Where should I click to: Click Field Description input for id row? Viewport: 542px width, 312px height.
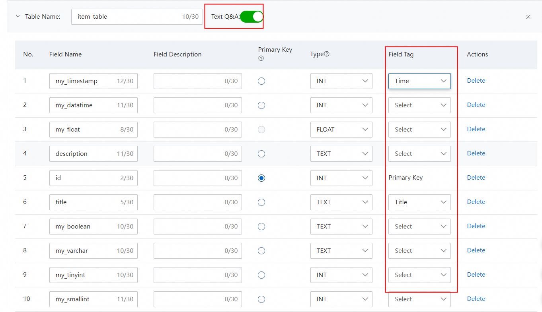pyautogui.click(x=198, y=178)
